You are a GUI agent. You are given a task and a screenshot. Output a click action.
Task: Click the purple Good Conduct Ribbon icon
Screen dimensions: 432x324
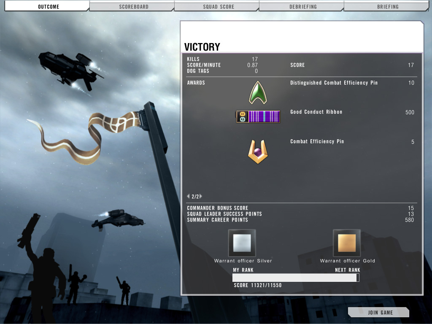258,116
